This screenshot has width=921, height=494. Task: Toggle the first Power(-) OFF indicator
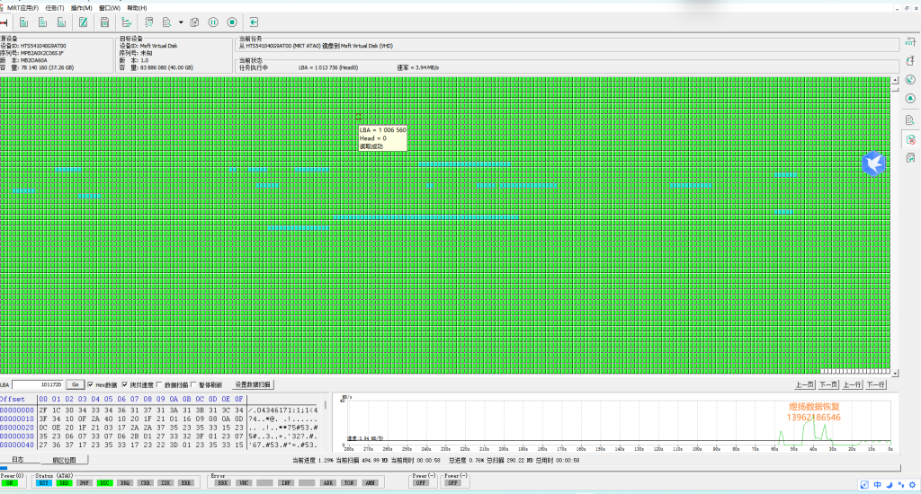pos(421,483)
